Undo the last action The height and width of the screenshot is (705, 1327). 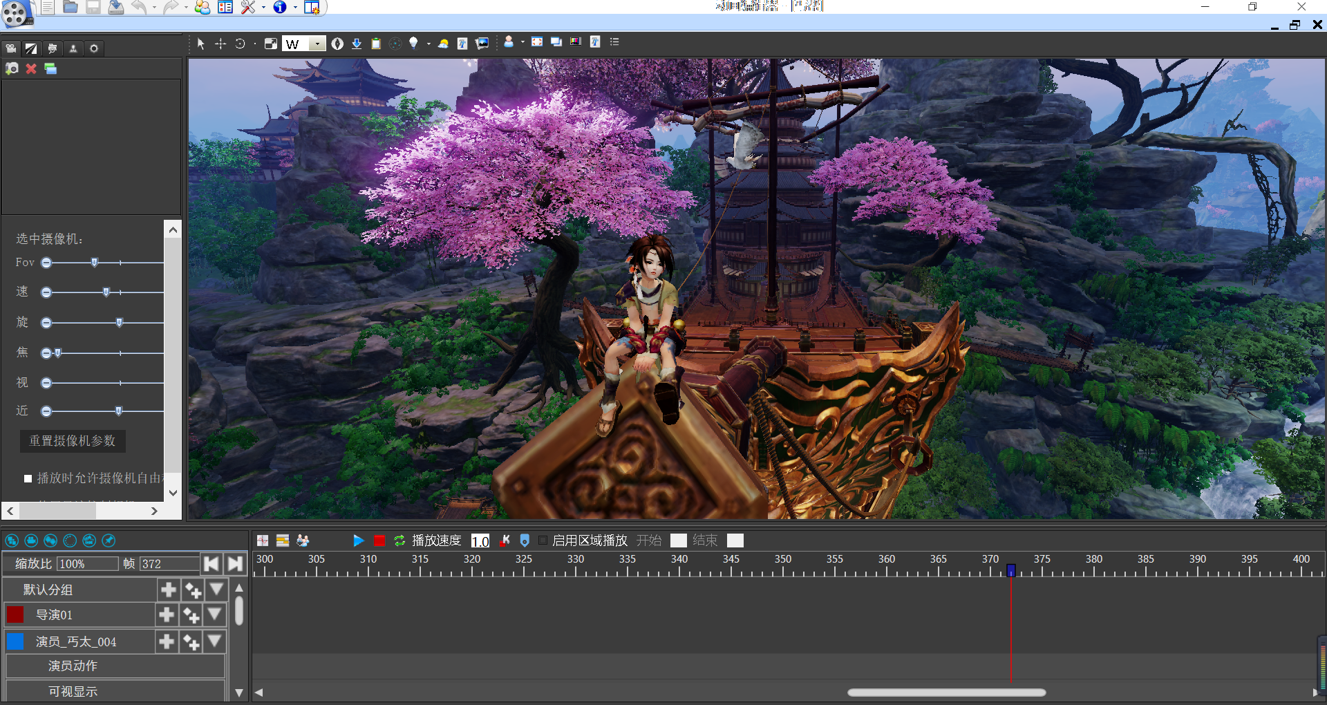tap(139, 7)
